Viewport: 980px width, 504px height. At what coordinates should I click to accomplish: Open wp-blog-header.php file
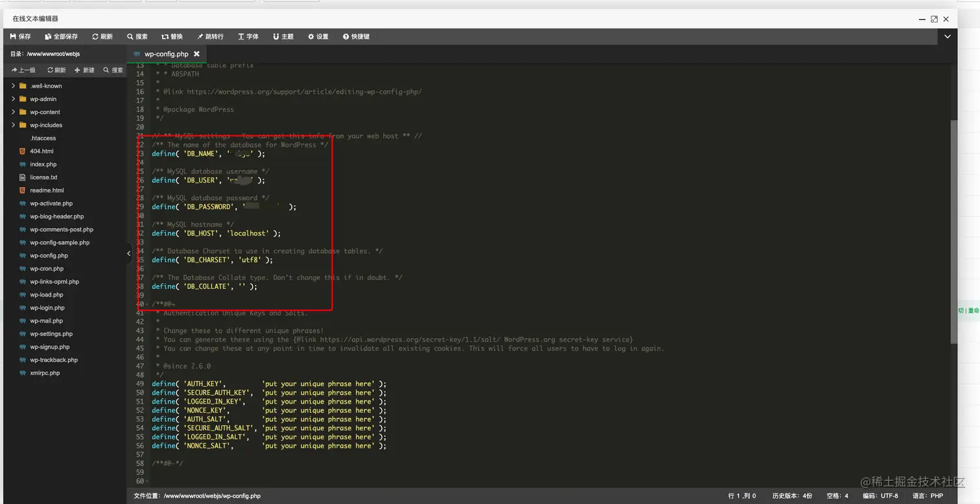click(56, 216)
